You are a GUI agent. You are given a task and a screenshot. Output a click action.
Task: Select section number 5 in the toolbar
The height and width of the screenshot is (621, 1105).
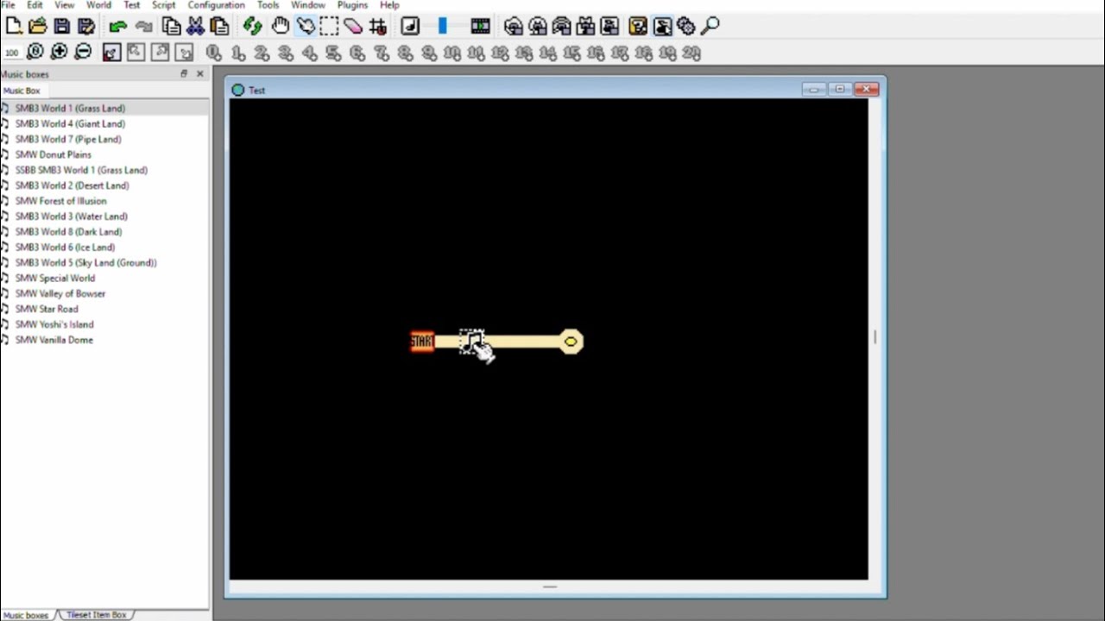333,53
